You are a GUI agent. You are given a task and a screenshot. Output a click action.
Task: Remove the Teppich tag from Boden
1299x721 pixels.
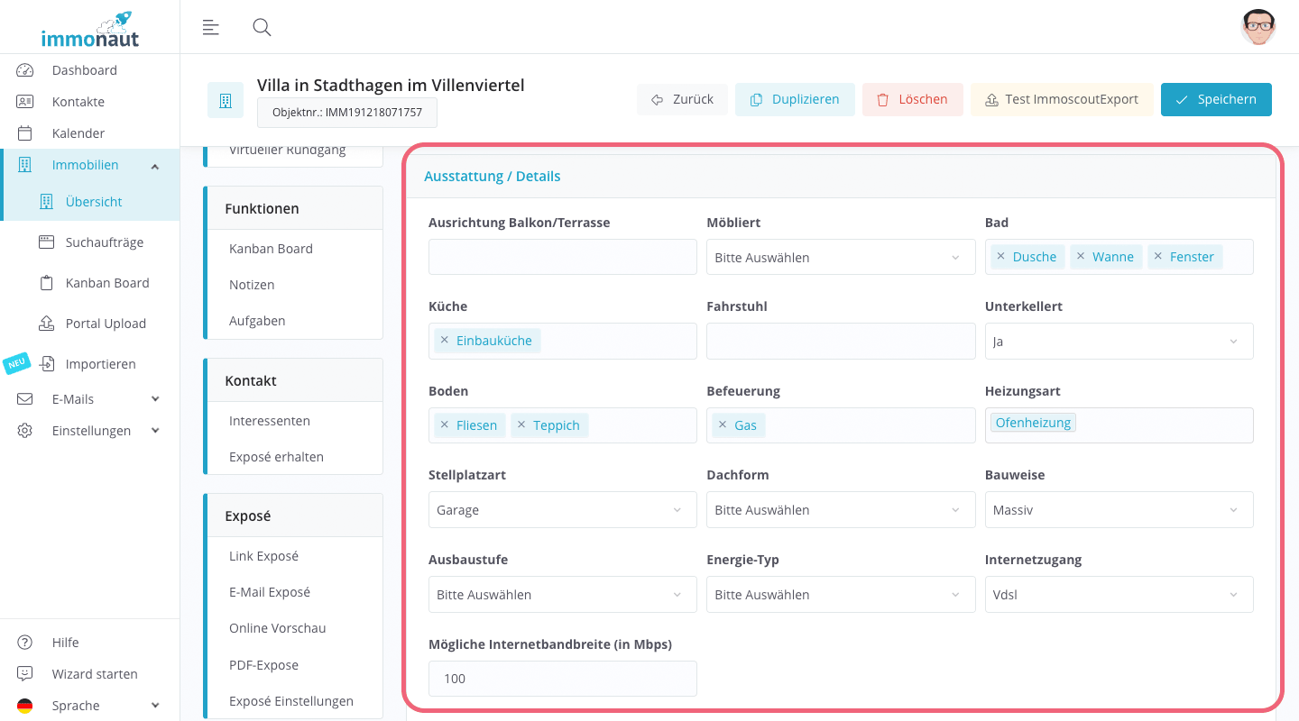pos(521,425)
